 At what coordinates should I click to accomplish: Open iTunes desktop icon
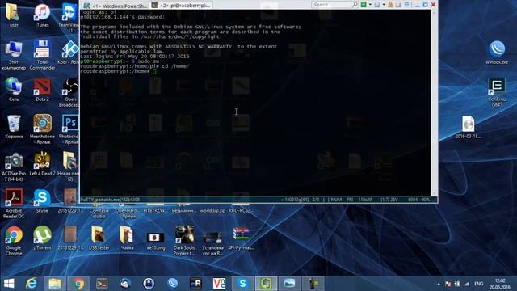[42, 15]
